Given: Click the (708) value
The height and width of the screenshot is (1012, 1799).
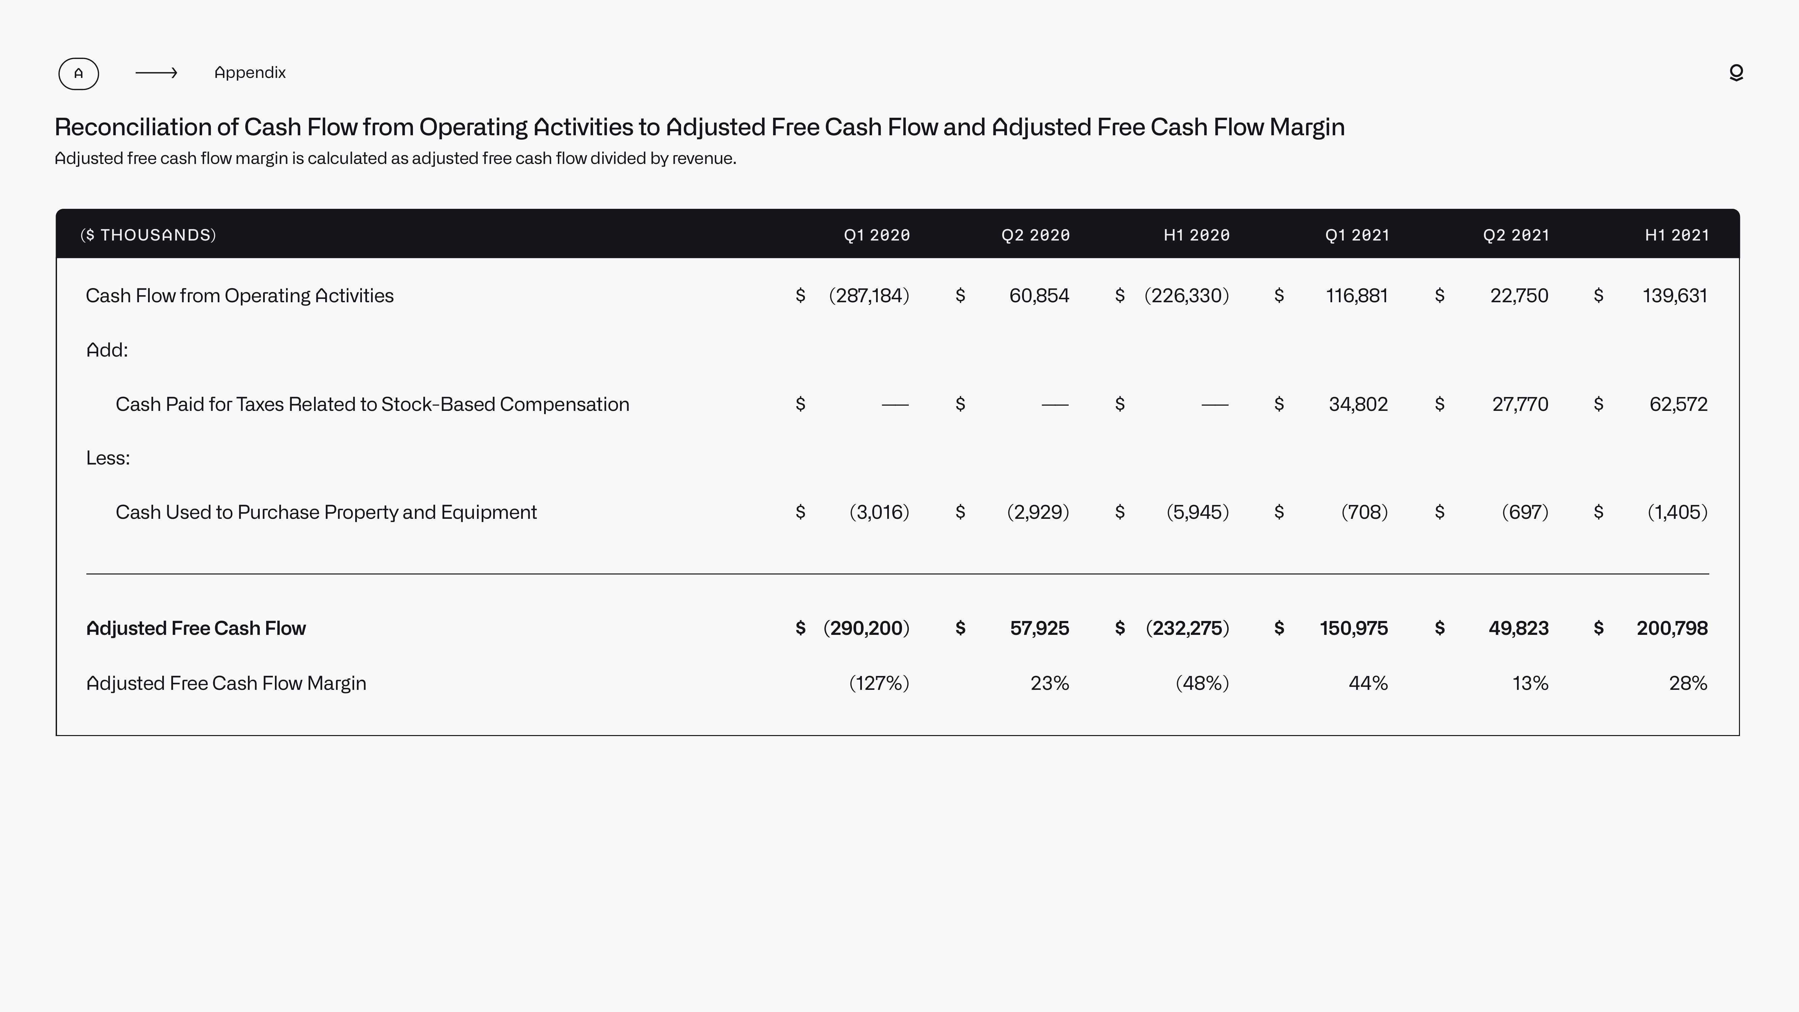Looking at the screenshot, I should click(x=1365, y=513).
